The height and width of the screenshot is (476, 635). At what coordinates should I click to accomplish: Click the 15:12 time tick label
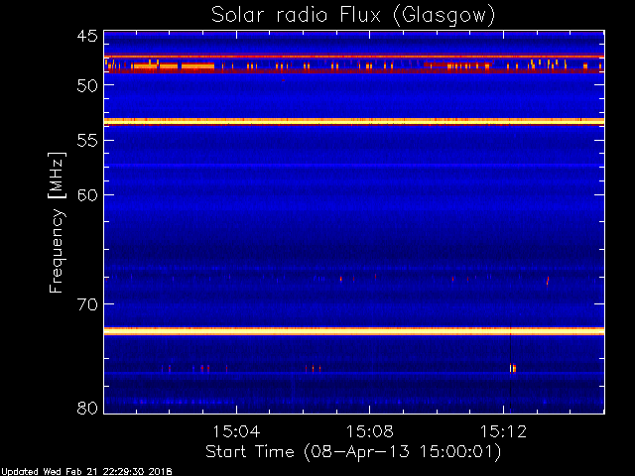[503, 431]
